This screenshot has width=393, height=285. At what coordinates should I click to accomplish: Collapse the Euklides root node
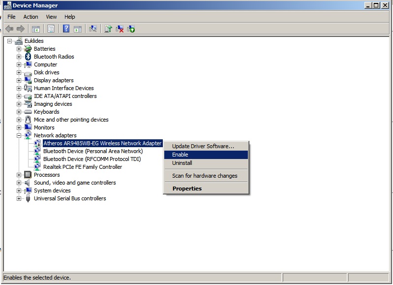(9, 41)
